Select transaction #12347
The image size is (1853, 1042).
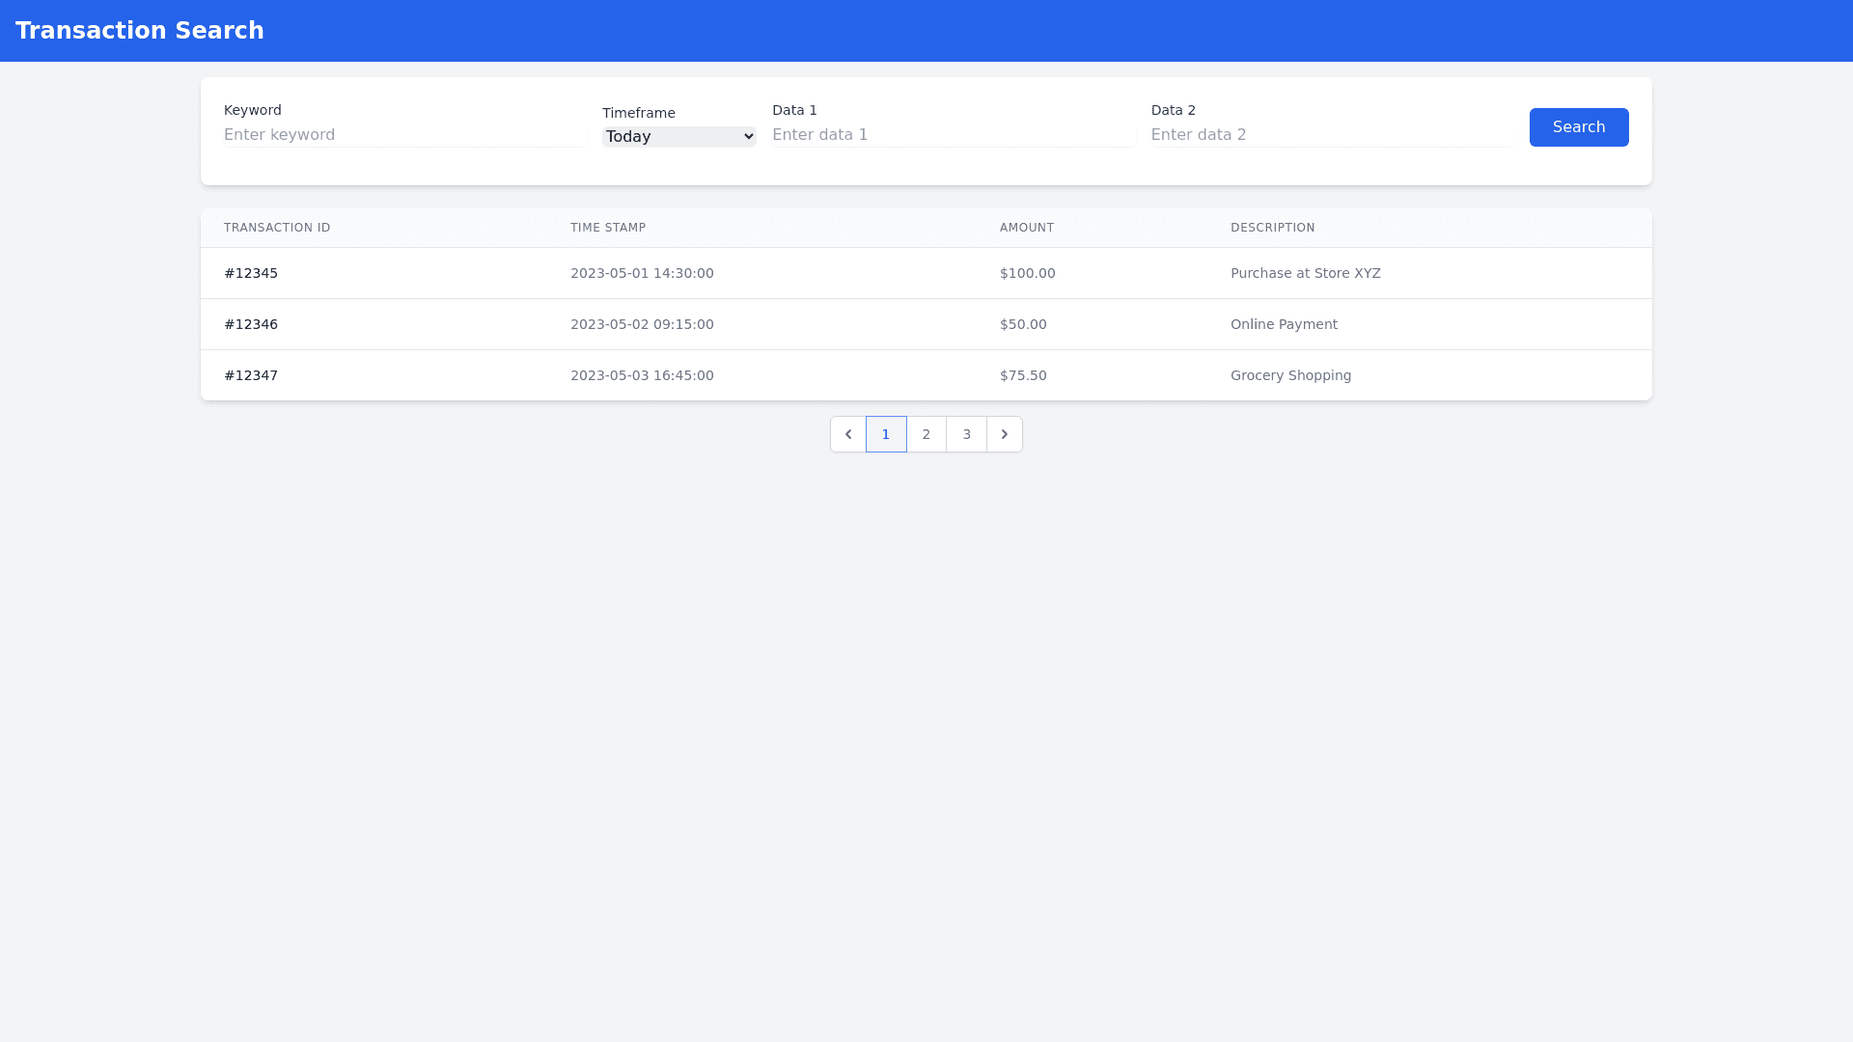point(251,375)
